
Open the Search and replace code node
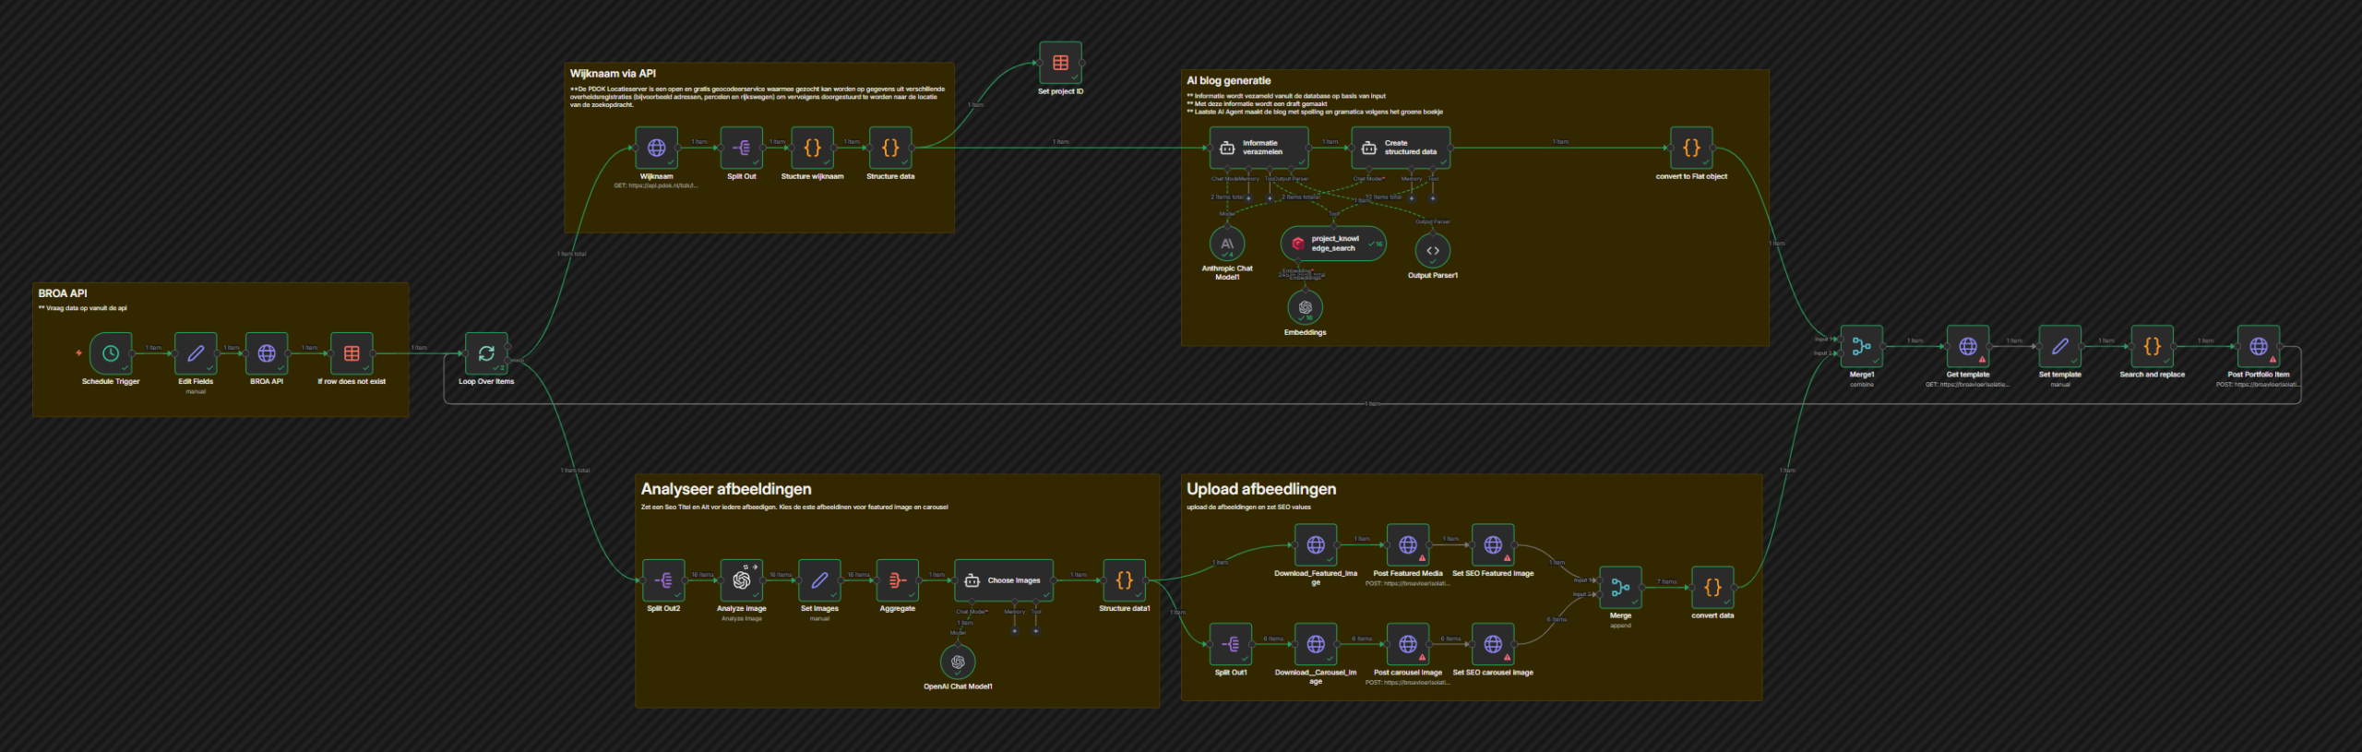(2152, 347)
